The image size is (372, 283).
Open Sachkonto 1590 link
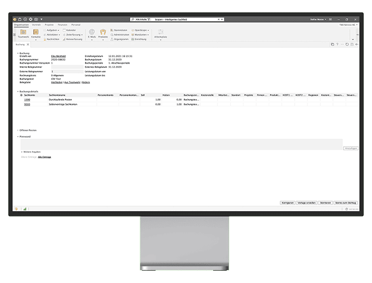(27, 100)
